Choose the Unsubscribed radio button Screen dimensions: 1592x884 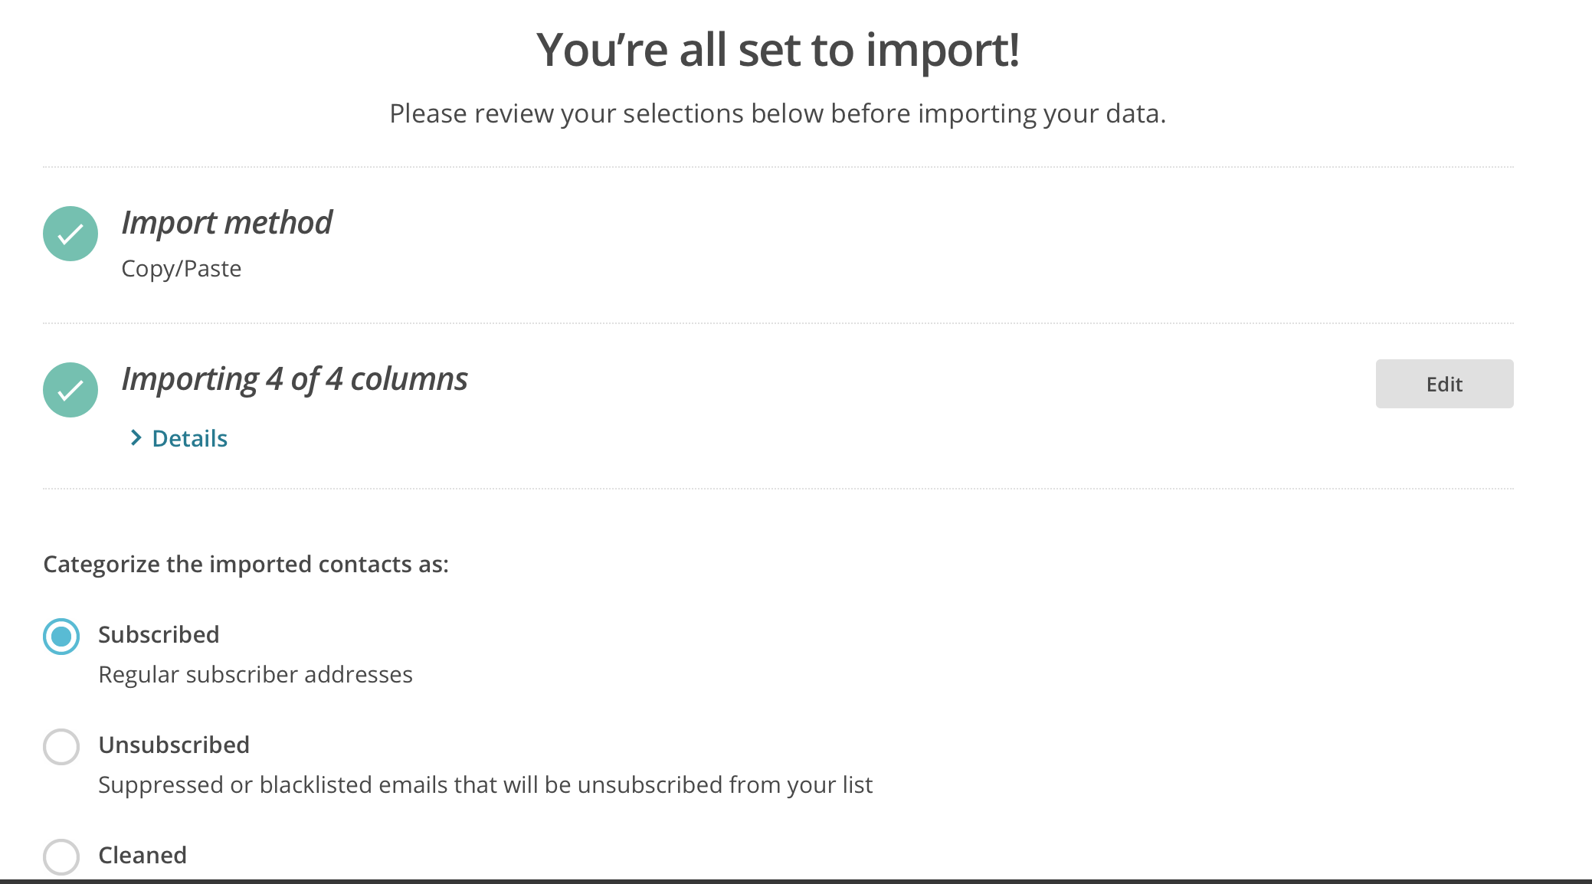[61, 747]
